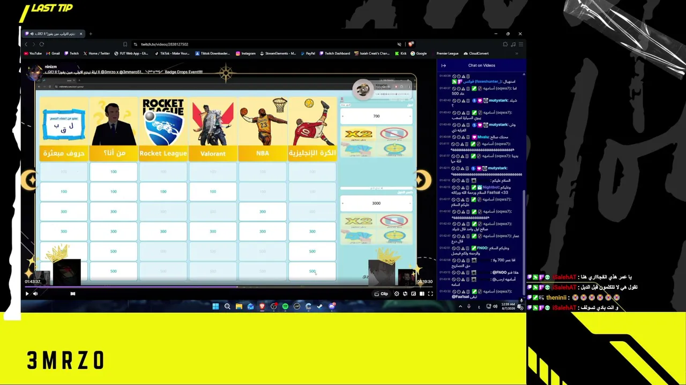686x385 pixels.
Task: Select the Valorant category card
Action: coord(213,129)
